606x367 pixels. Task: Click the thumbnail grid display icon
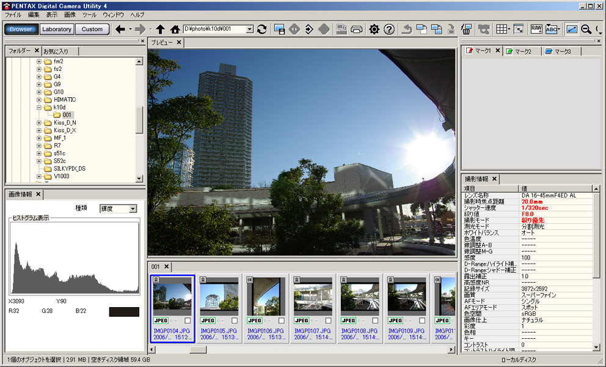click(x=502, y=29)
